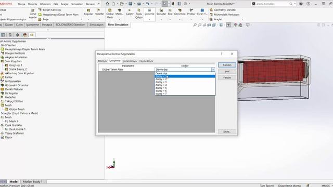Image resolution: width=333 pixels, height=187 pixels.
Task: Open Mühendislik Veritabanı
Action: pyautogui.click(x=224, y=15)
